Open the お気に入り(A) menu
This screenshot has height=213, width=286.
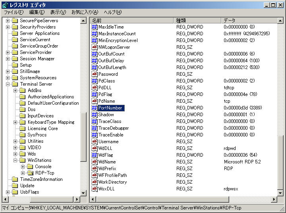pyautogui.click(x=84, y=12)
